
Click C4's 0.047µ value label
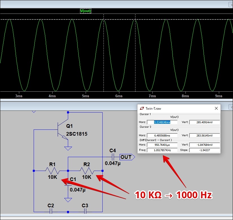tap(113, 163)
